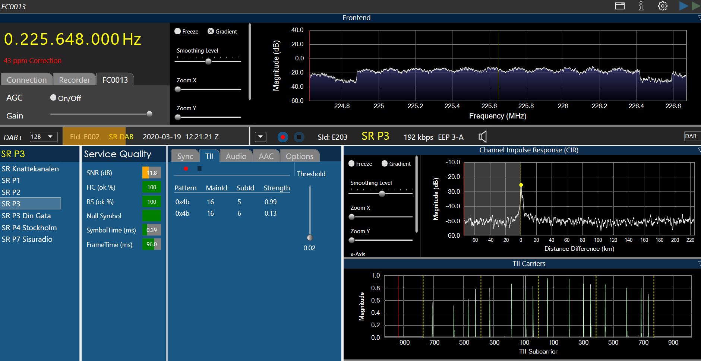Open the Recorder tab

point(75,80)
